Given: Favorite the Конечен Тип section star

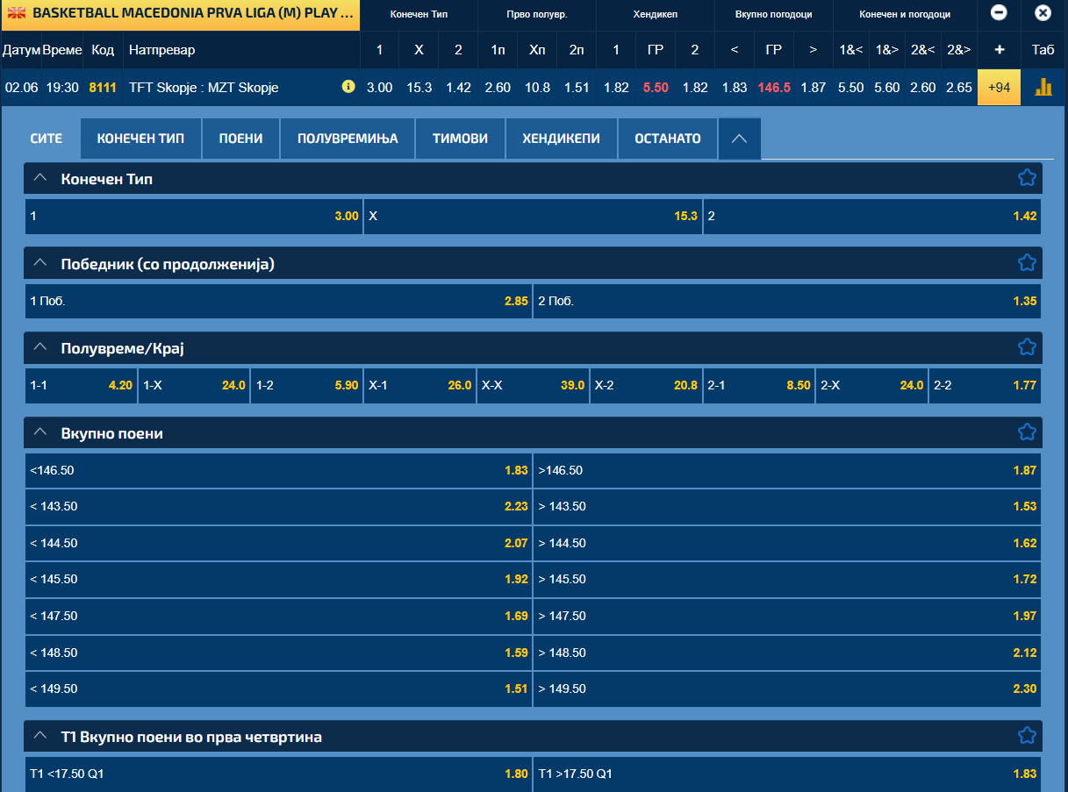Looking at the screenshot, I should point(1027,178).
